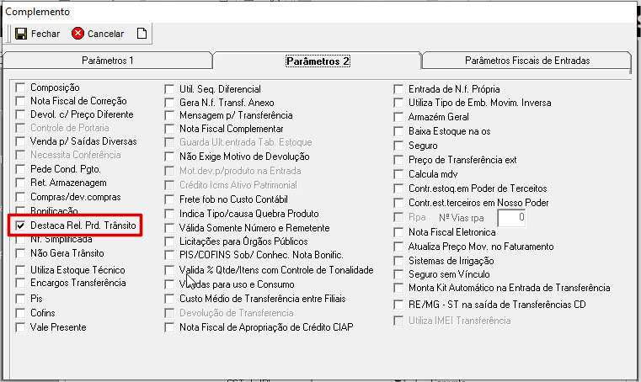This screenshot has height=382, width=641.
Task: Enable Gera N.f. Transf. Anexo
Action: click(x=169, y=103)
